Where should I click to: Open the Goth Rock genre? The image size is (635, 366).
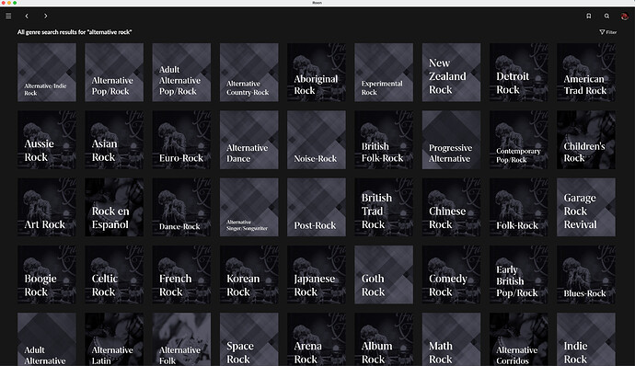(384, 274)
